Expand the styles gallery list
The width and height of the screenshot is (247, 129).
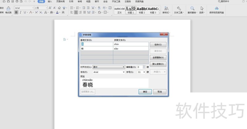[160, 13]
